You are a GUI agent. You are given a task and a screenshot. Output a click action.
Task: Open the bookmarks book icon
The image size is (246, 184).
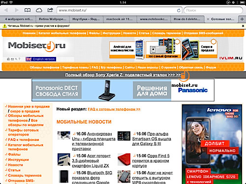[28, 10]
